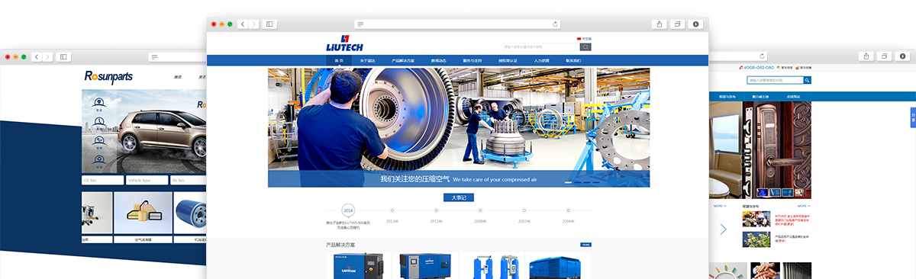This screenshot has height=279, width=916.
Task: Go back using center browser back arrow
Action: tap(243, 24)
